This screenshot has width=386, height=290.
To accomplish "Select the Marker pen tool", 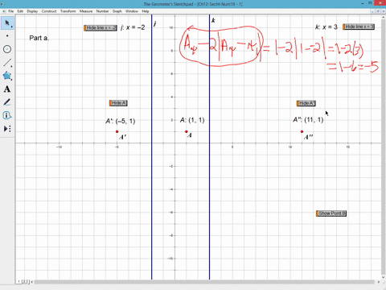I will (x=7, y=102).
